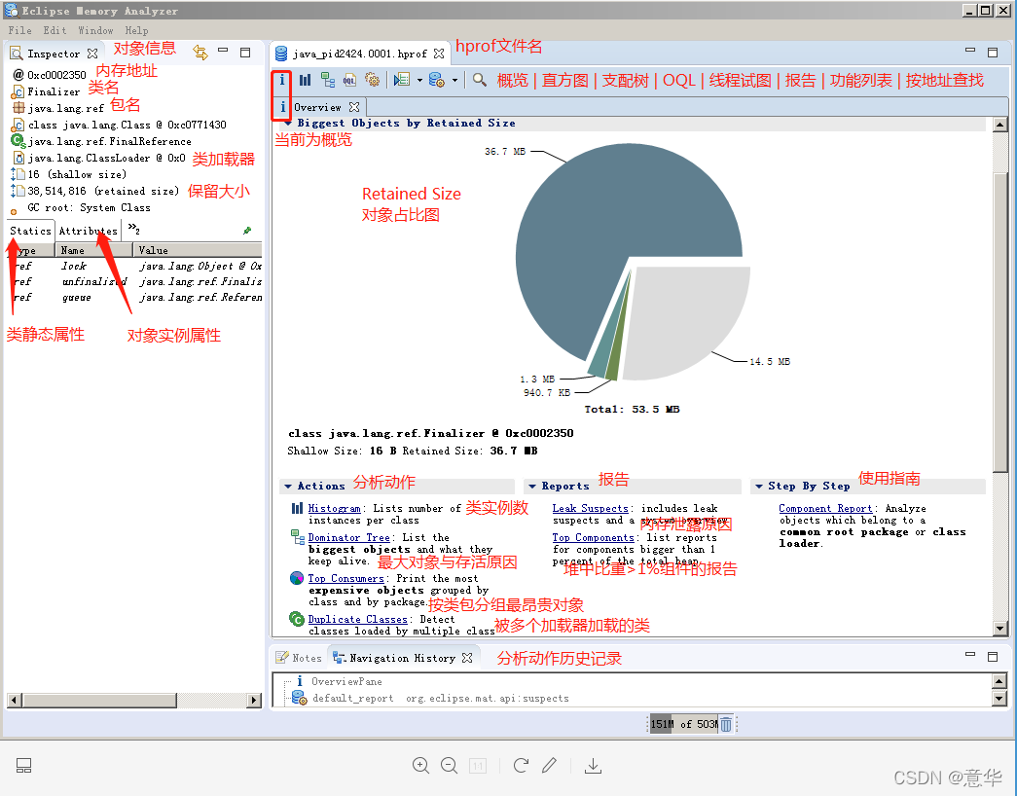Open the Help menu
Screen dimensions: 1017x796
[136, 30]
